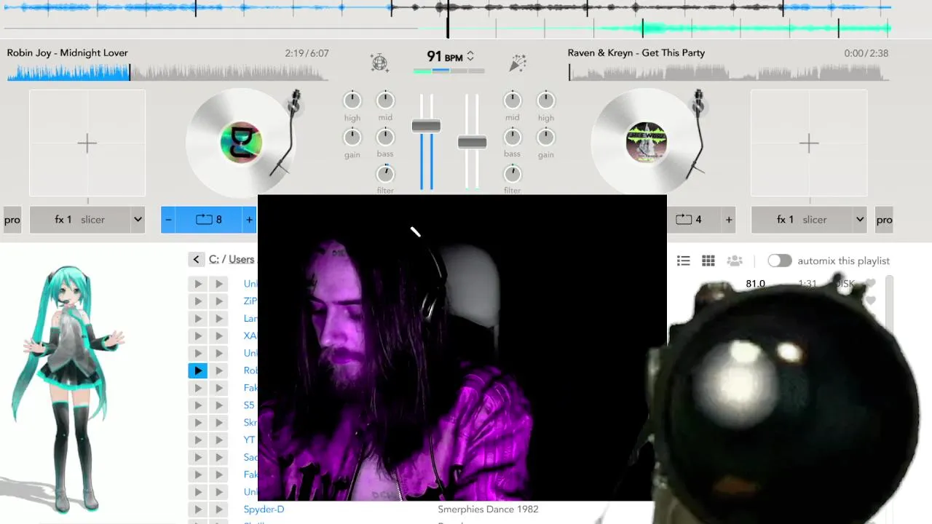Toggle the right deck 4-beat loop
The height and width of the screenshot is (524, 932).
(x=690, y=219)
